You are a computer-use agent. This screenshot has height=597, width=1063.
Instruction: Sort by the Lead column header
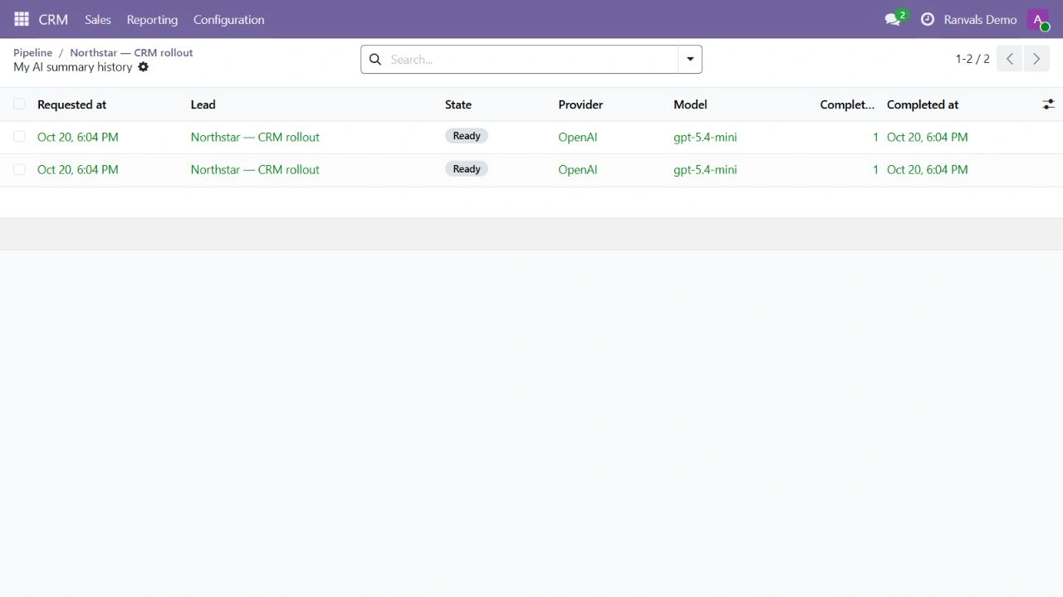pyautogui.click(x=203, y=104)
